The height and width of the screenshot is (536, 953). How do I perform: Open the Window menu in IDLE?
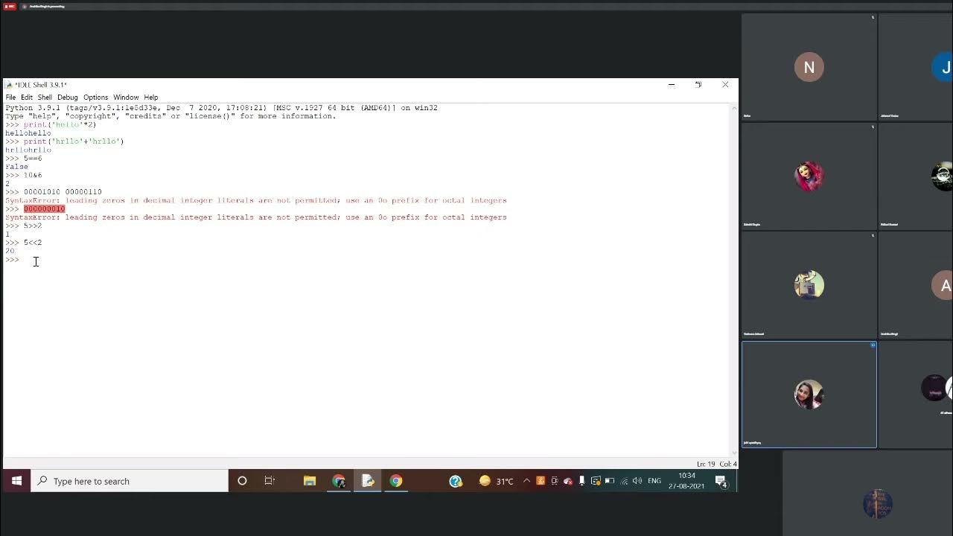(x=126, y=97)
